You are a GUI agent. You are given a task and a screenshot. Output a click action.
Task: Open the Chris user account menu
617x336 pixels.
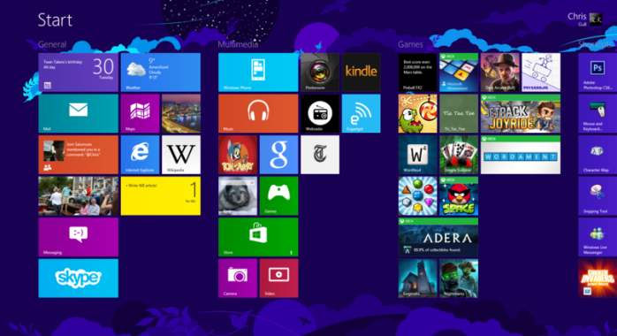(x=584, y=19)
